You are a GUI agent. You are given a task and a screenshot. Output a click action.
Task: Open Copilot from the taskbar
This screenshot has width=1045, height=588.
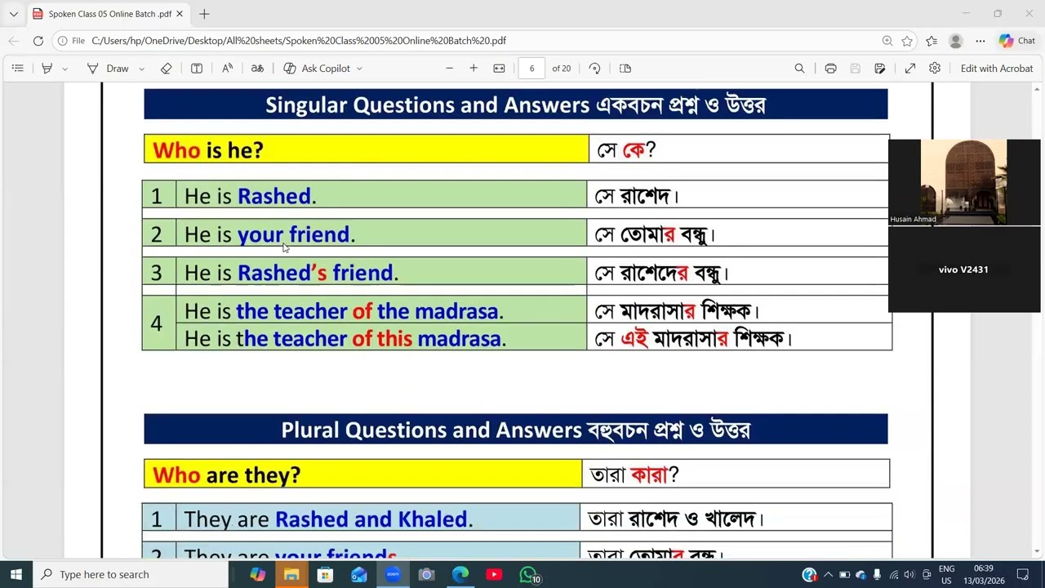[x=258, y=574]
